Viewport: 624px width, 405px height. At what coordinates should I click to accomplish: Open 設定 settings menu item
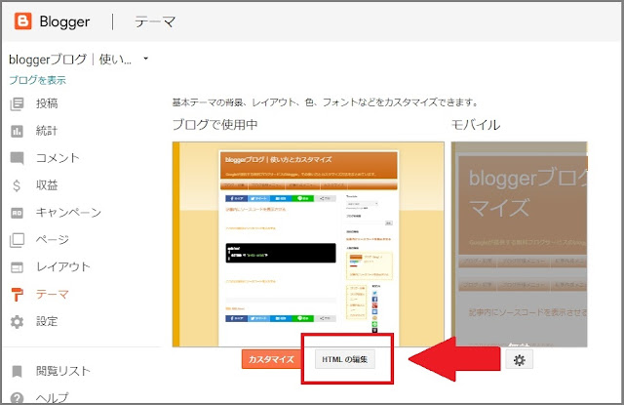tap(47, 321)
